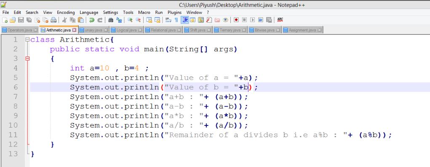Image resolution: width=430 pixels, height=167 pixels.
Task: Click the Copy toolbar icon
Action: click(x=73, y=20)
